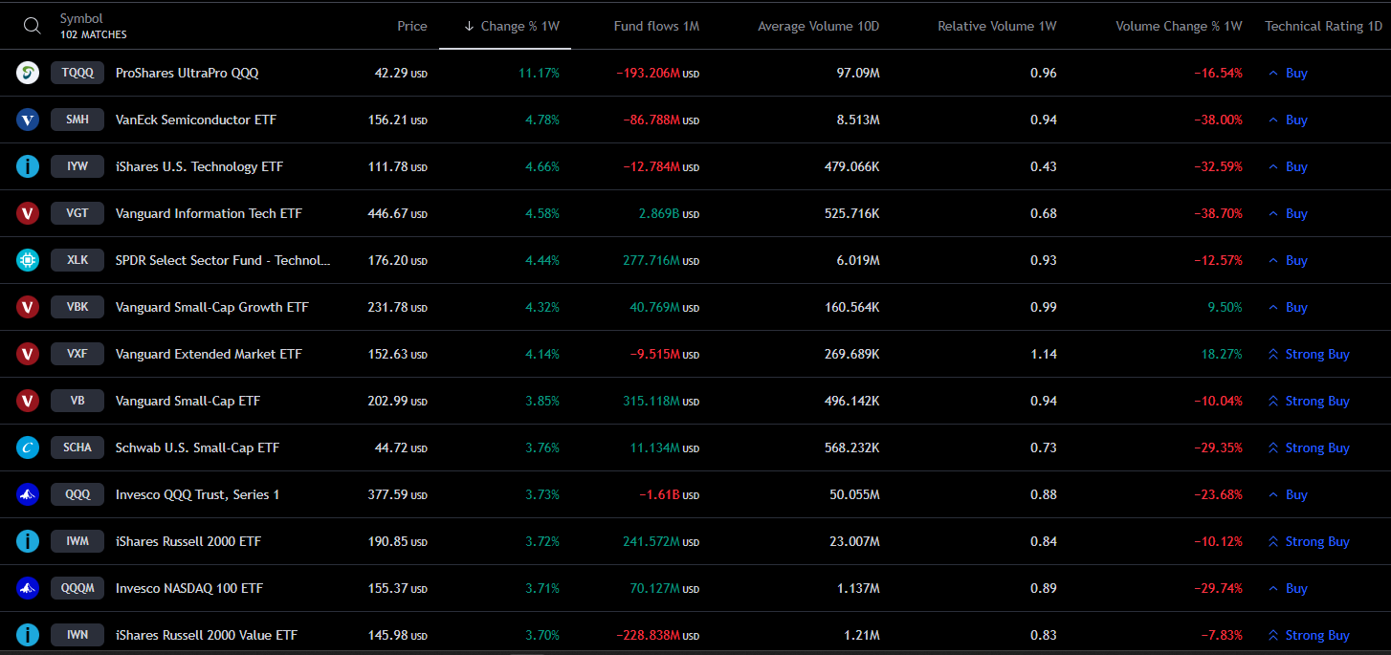This screenshot has height=655, width=1391.
Task: Click the SPDR XLK logo icon
Action: point(28,260)
